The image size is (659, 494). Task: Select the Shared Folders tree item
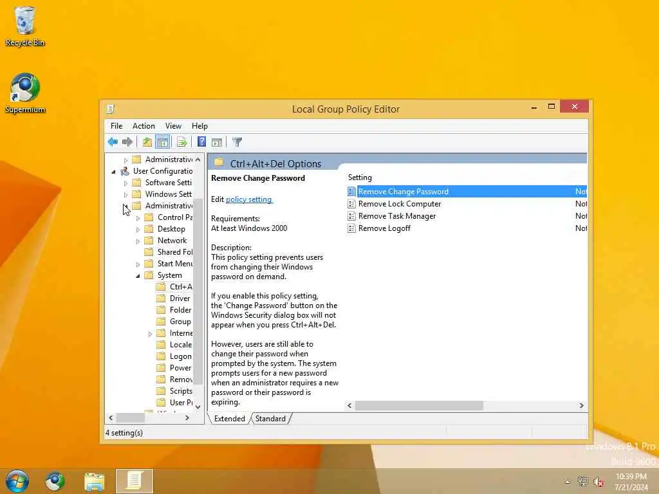175,252
